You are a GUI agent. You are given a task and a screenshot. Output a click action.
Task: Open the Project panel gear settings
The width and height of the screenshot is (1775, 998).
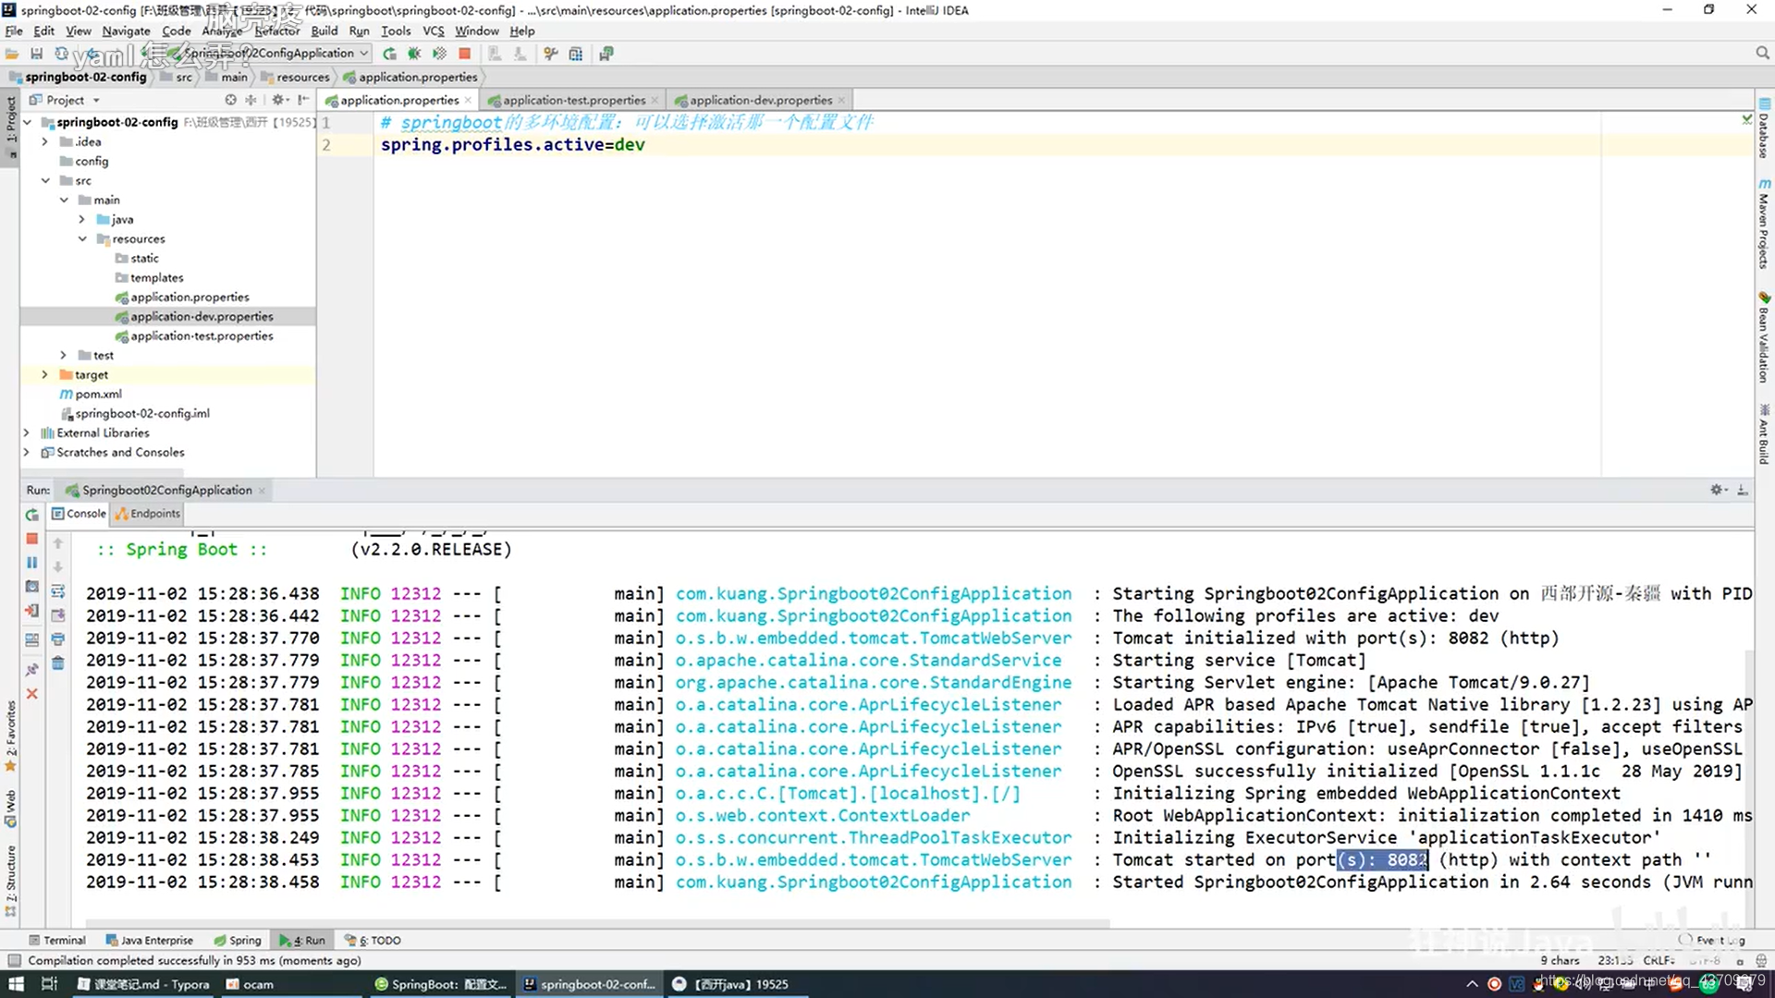click(x=279, y=100)
